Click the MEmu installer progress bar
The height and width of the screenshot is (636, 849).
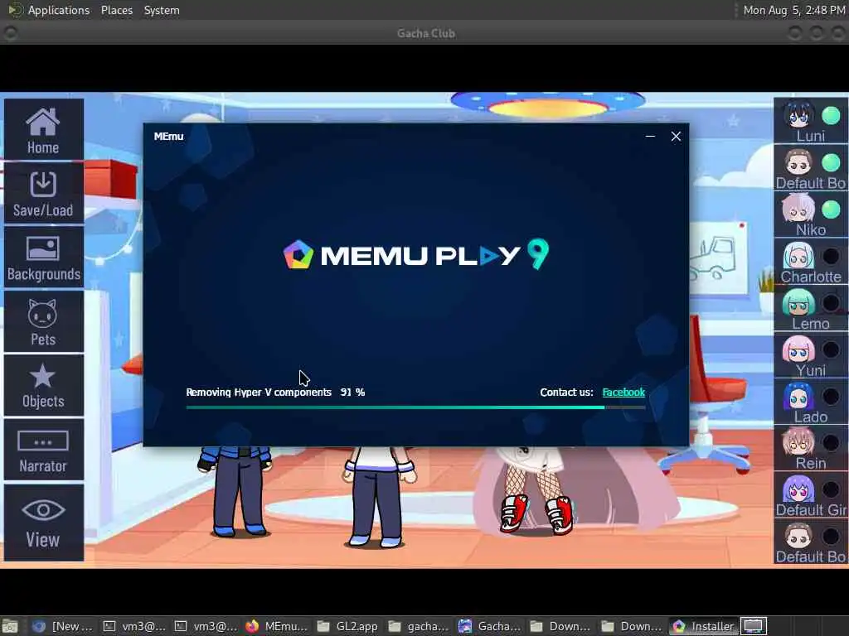coord(415,407)
